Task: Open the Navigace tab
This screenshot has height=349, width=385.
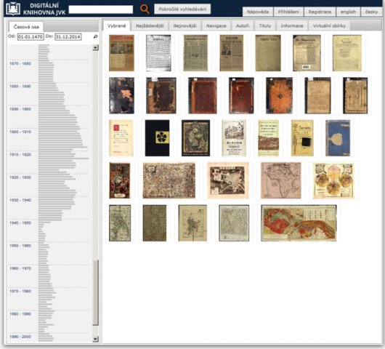Action: coord(216,25)
